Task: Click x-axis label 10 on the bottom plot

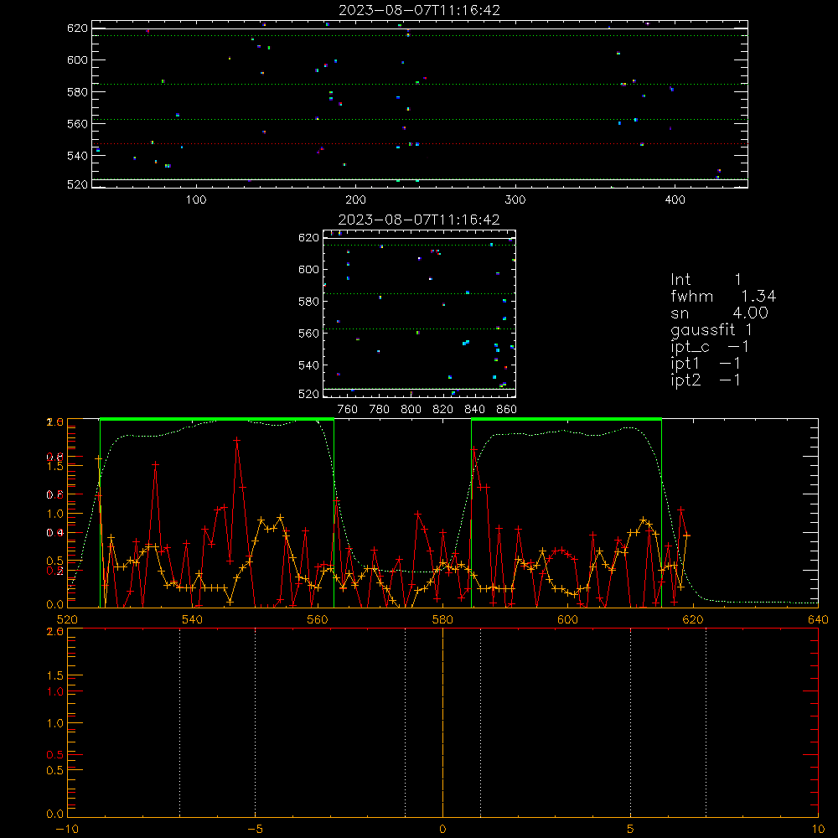Action: [818, 830]
